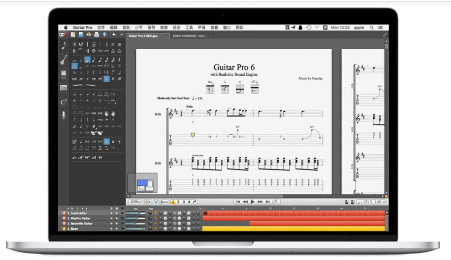Apply the slap effect

pos(94,114)
